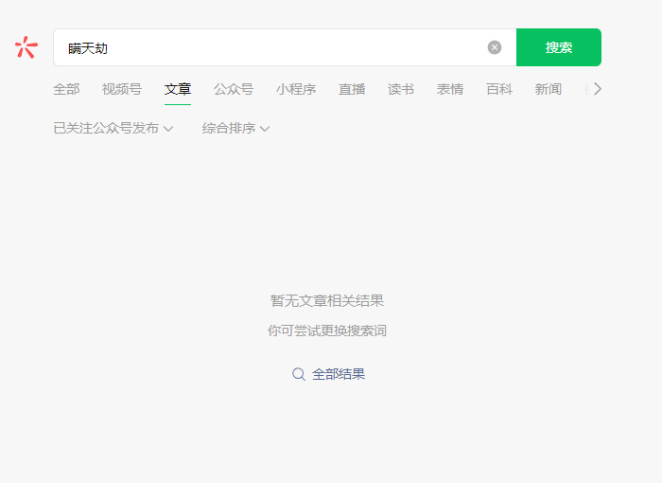The height and width of the screenshot is (483, 662).
Task: Go to the 直播 tab
Action: coord(352,89)
